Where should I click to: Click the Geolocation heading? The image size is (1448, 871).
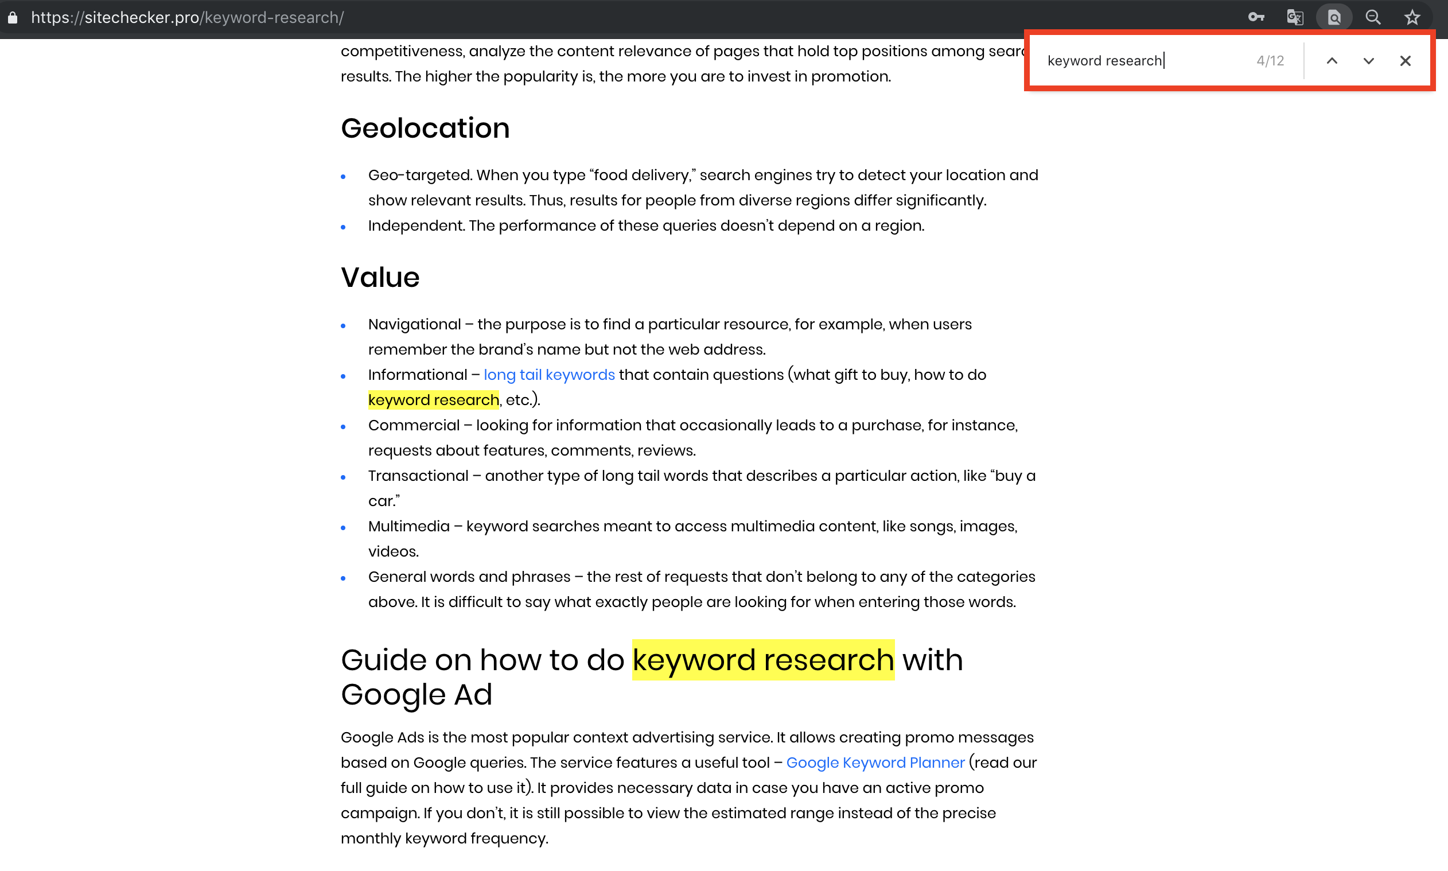click(x=425, y=129)
